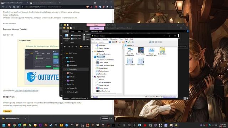Screen dimensions: 228x128
Task: Select Custom Accents in the tree
Action: click(104, 88)
